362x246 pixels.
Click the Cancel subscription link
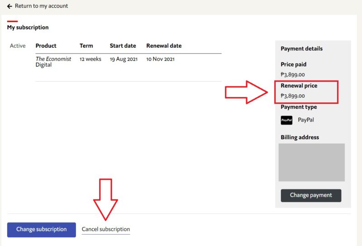point(105,229)
